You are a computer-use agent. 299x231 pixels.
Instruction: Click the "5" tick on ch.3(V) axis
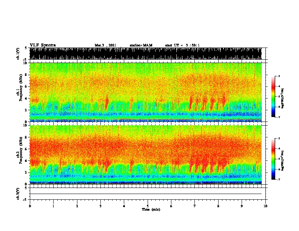pyautogui.click(x=26, y=188)
